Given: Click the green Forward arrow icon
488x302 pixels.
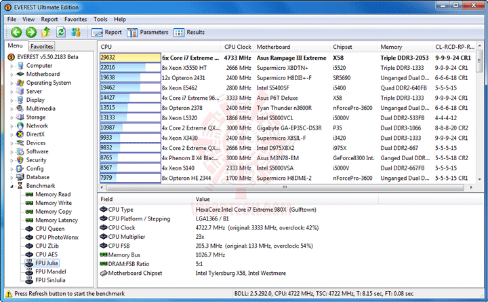Looking at the screenshot, I should coord(30,32).
